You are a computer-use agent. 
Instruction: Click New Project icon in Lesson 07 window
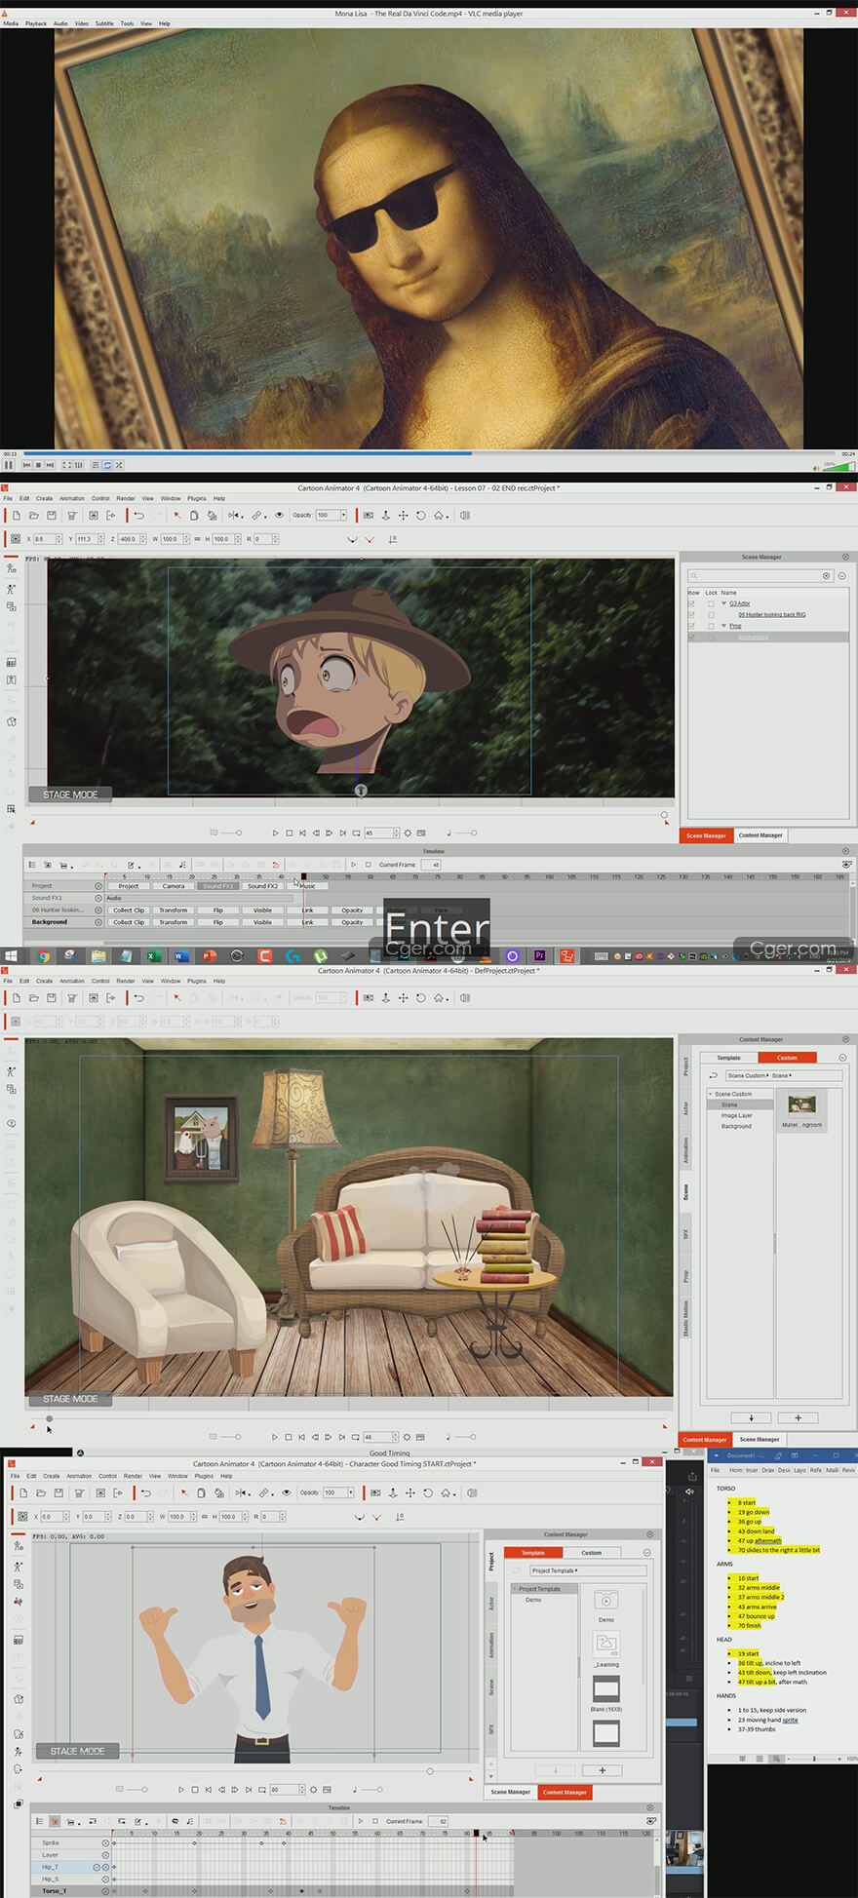pyautogui.click(x=16, y=516)
